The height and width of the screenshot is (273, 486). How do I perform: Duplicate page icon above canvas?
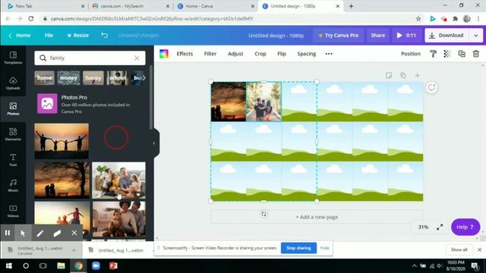click(x=403, y=75)
